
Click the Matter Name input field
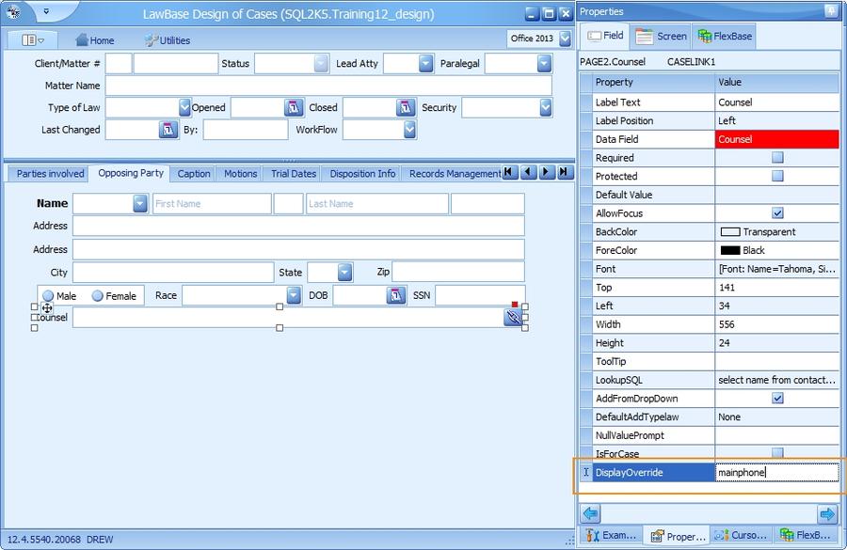coord(328,86)
